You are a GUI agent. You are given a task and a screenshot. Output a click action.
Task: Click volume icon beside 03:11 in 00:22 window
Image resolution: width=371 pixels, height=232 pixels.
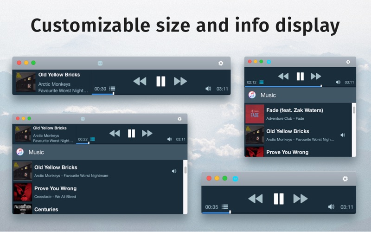(x=169, y=139)
